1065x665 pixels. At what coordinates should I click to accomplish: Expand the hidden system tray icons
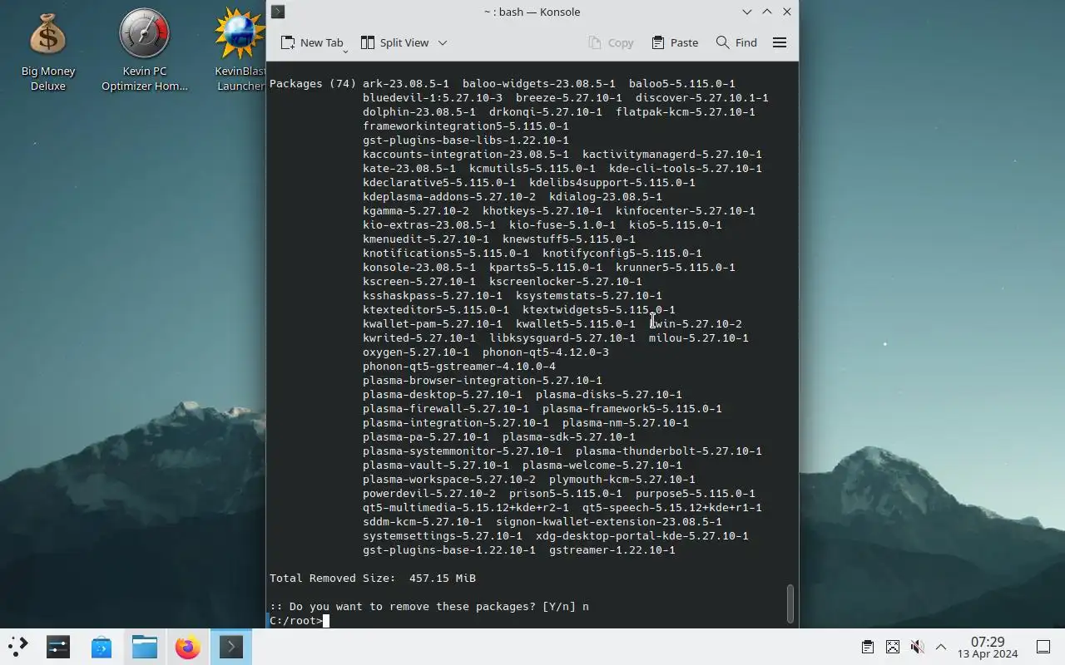point(941,647)
